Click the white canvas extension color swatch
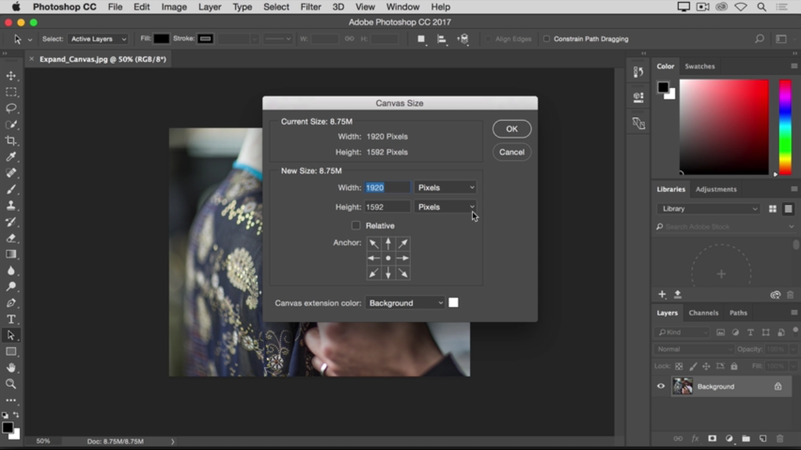 [x=454, y=303]
